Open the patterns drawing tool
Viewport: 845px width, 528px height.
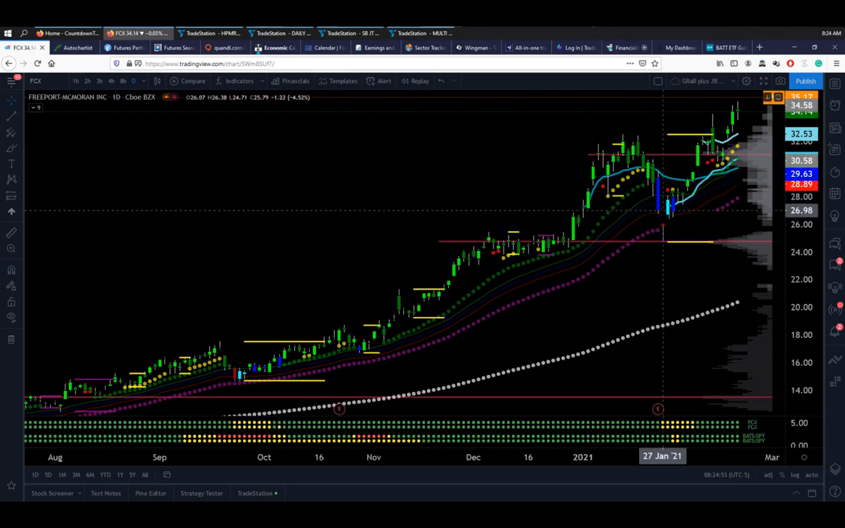pyautogui.click(x=11, y=180)
